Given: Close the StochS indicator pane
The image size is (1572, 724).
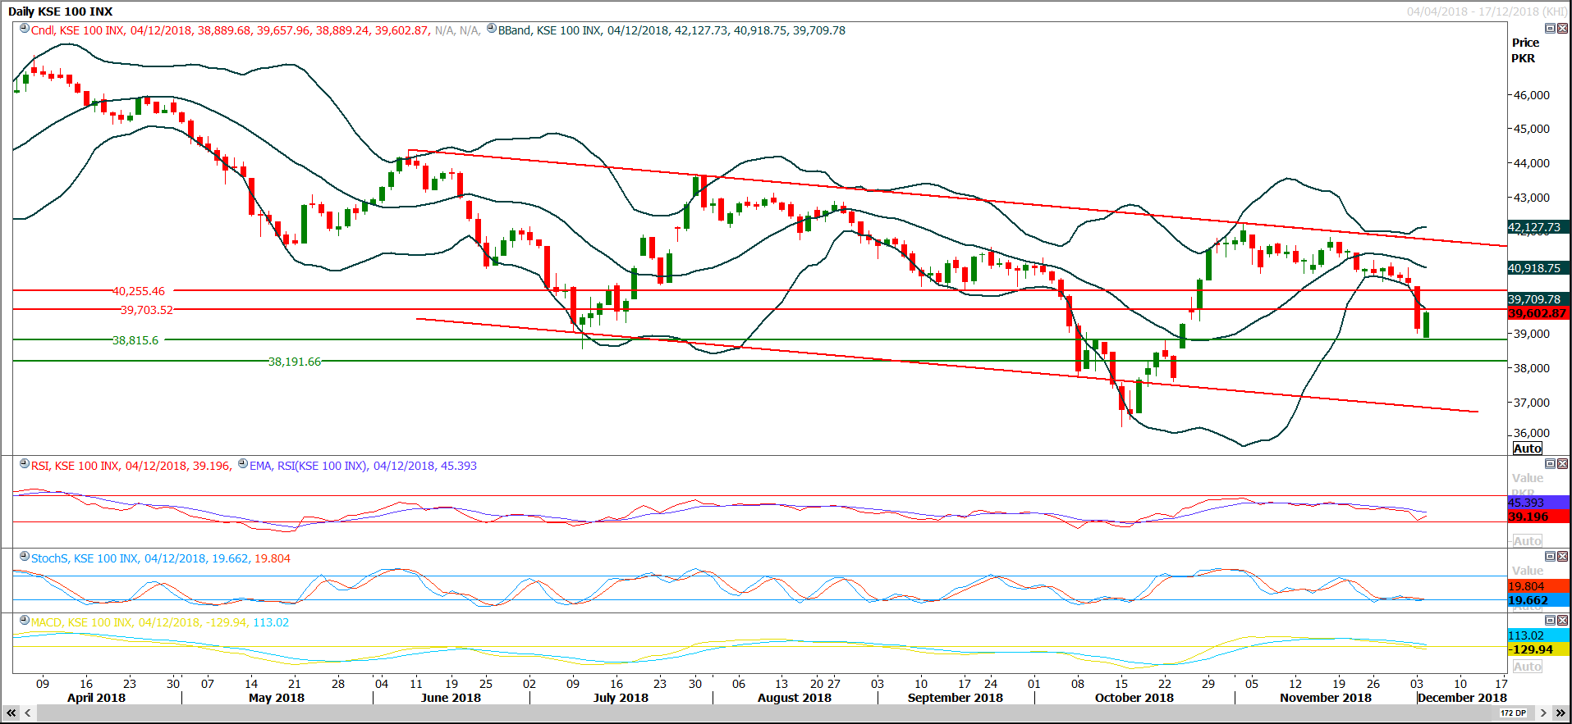Looking at the screenshot, I should click(1562, 557).
